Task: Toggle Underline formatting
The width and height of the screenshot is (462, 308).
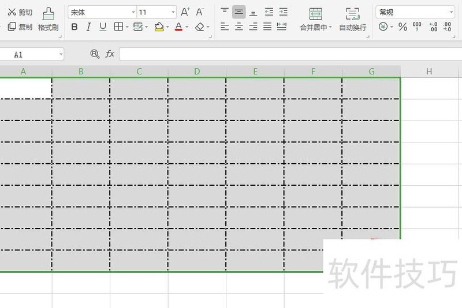Action: tap(103, 27)
